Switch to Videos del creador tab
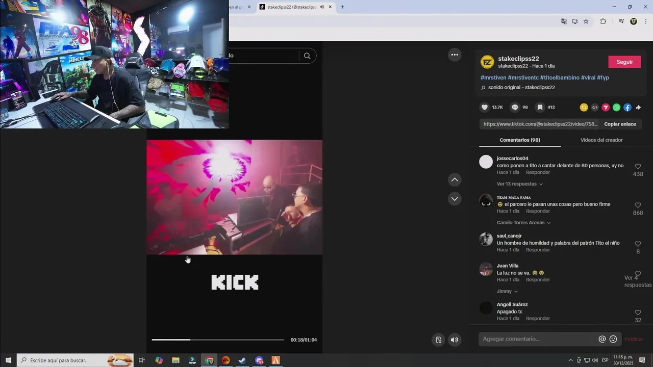Viewport: 653px width, 367px height. [x=601, y=140]
